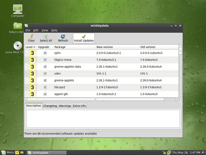The width and height of the screenshot is (206, 155).
Task: Switch to the Warnings tab
Action: [65, 106]
